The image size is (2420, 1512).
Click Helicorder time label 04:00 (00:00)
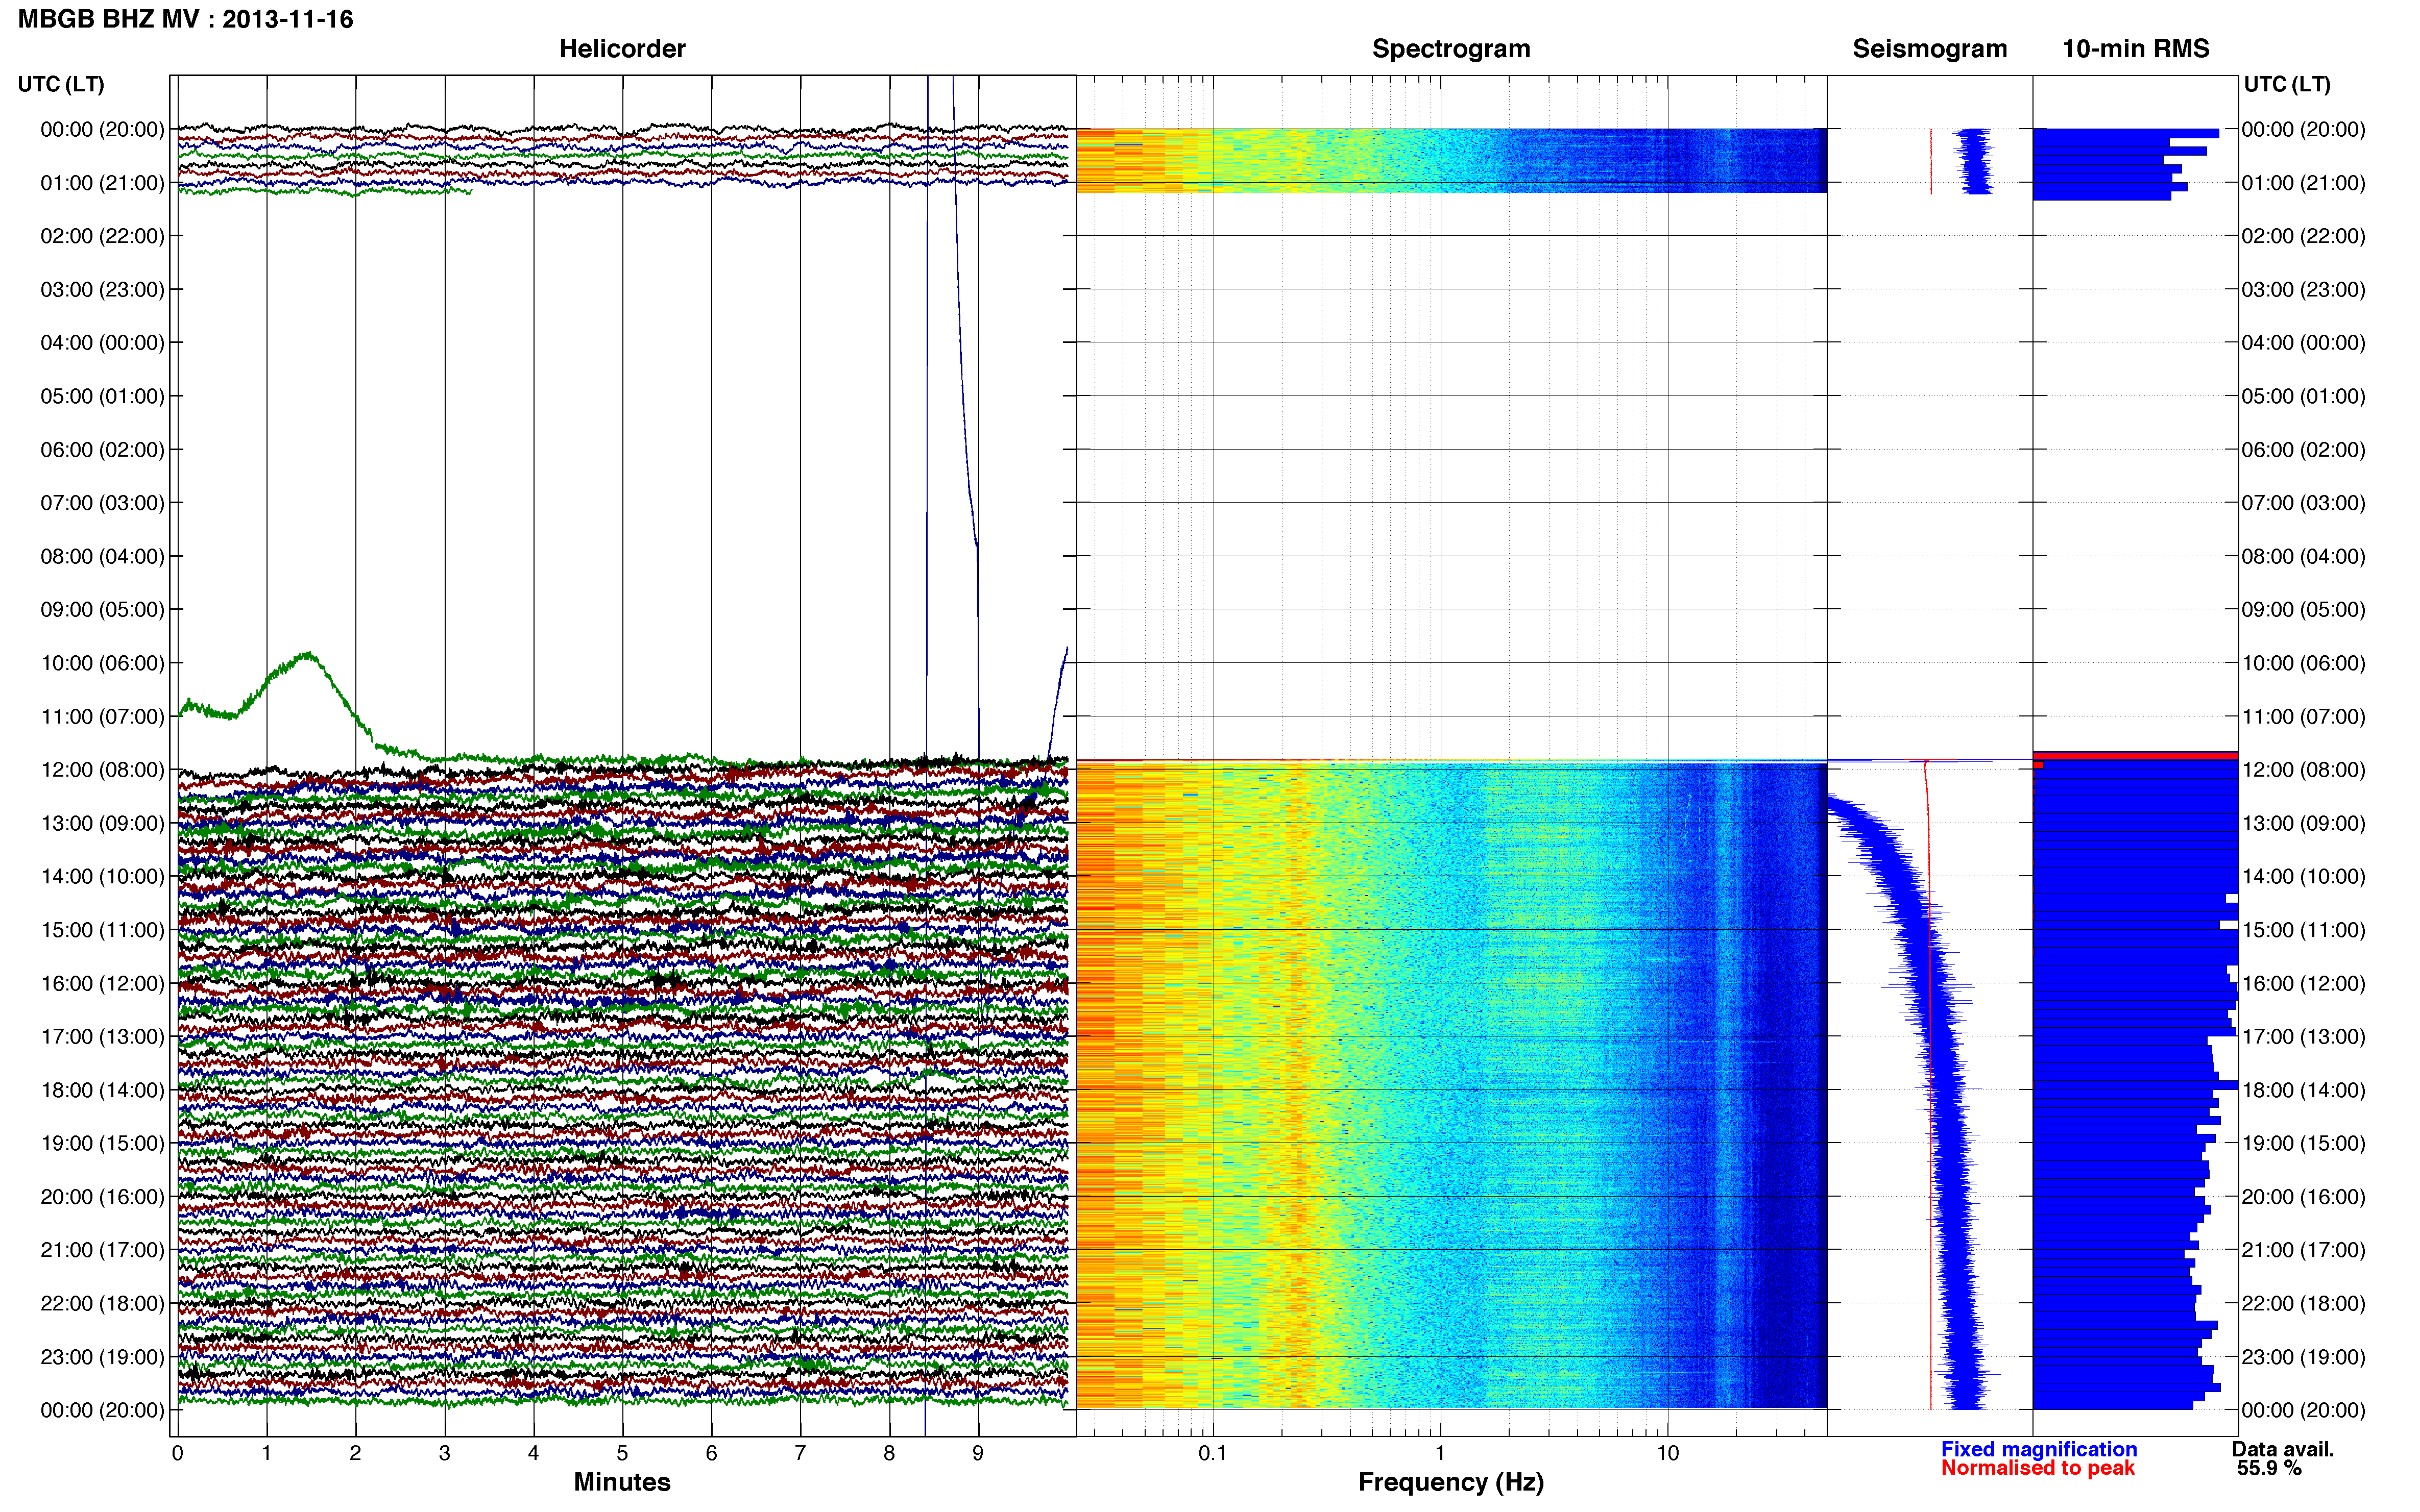[102, 342]
